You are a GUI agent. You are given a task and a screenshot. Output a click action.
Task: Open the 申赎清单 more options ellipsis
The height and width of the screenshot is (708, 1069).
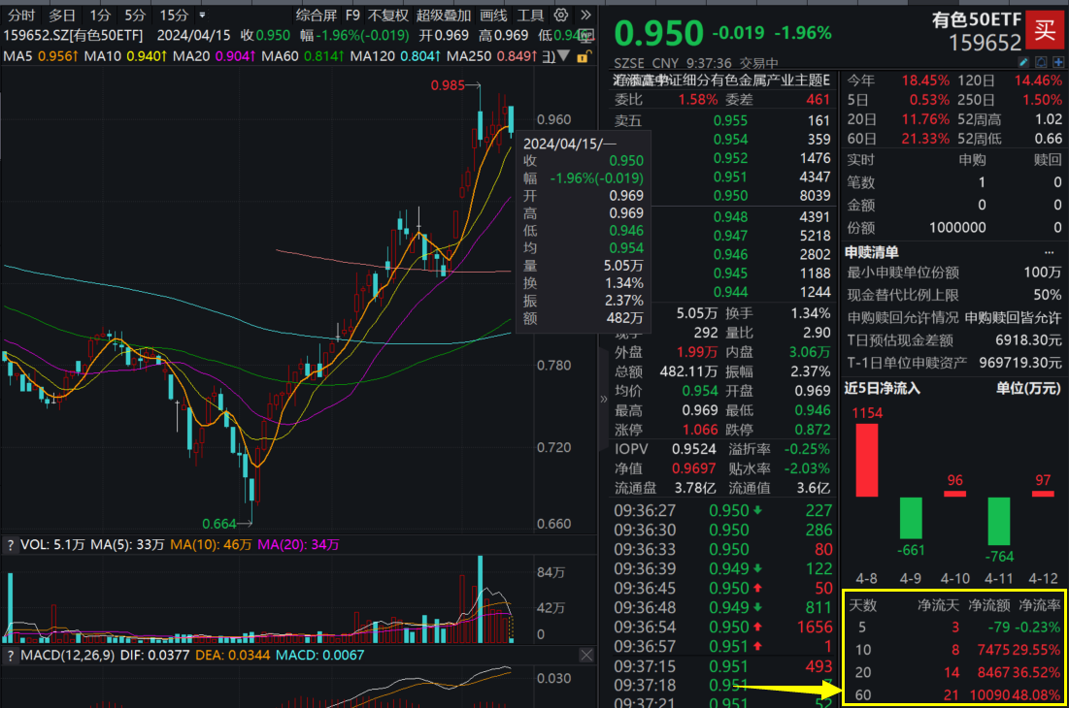pos(1049,252)
